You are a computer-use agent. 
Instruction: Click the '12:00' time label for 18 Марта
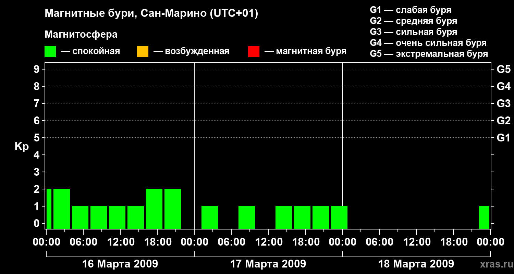tap(416, 242)
